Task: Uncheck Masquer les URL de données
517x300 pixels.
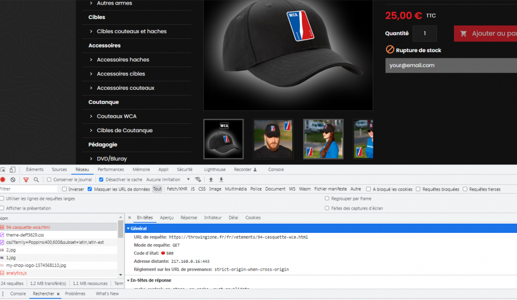Action: [x=89, y=190]
